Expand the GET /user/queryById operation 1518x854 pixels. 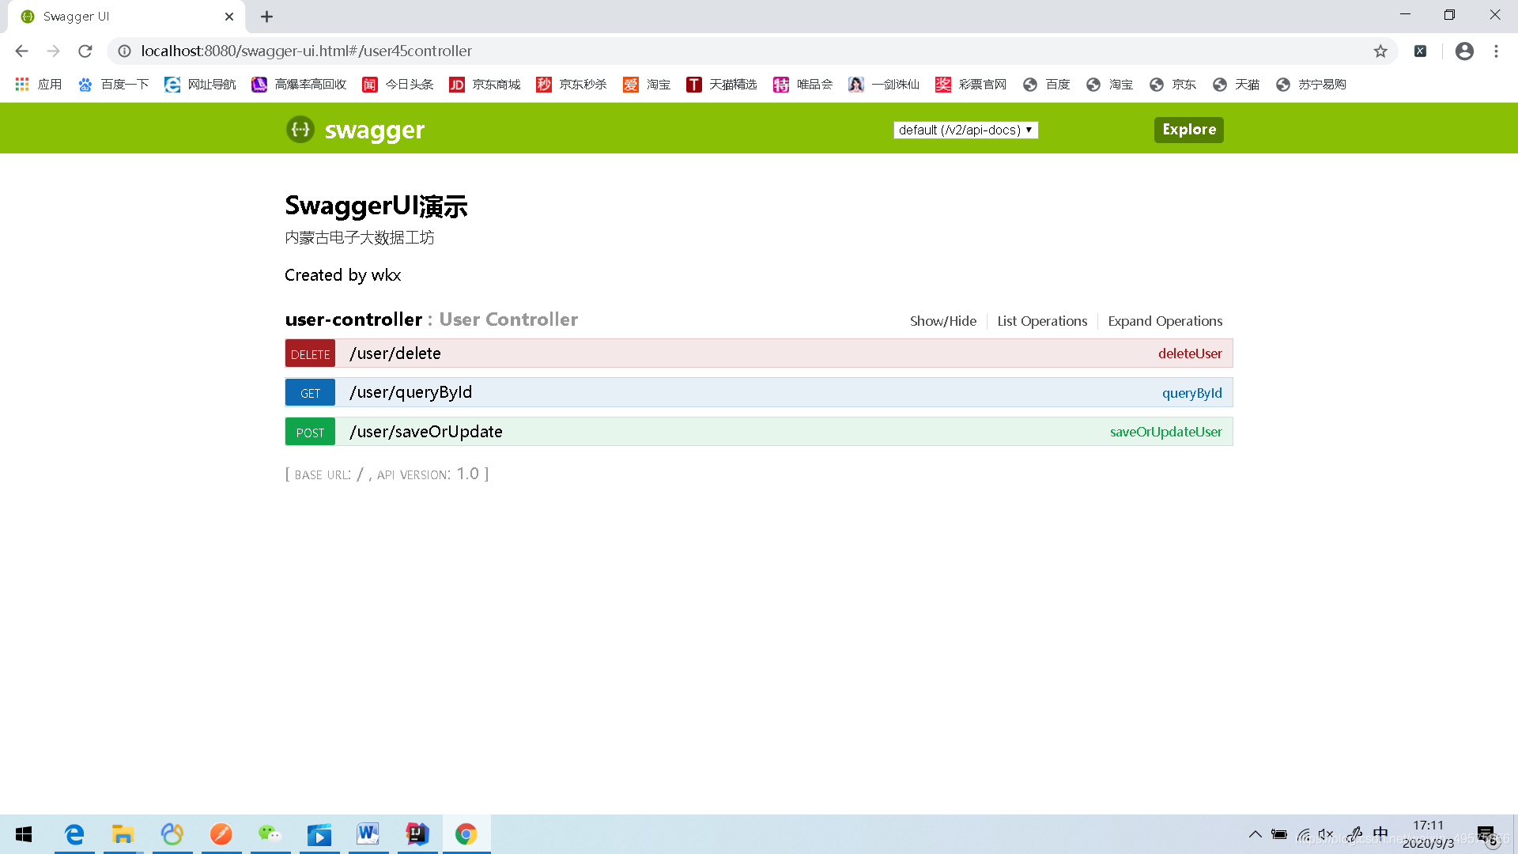pyautogui.click(x=410, y=392)
